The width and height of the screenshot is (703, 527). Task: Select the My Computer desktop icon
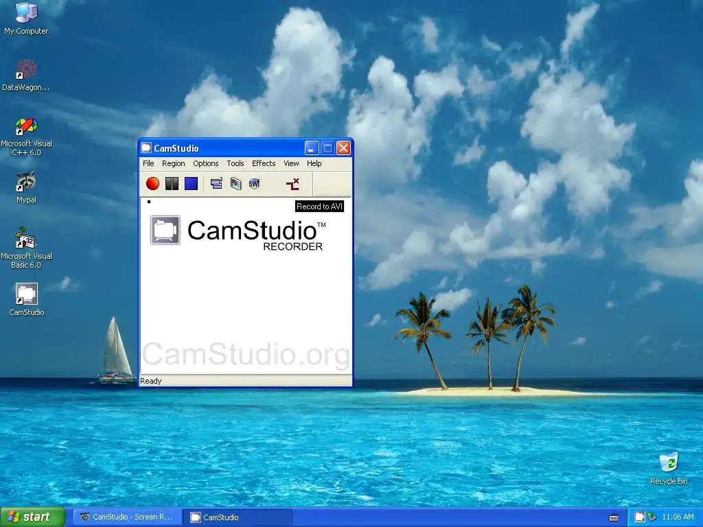(x=26, y=19)
